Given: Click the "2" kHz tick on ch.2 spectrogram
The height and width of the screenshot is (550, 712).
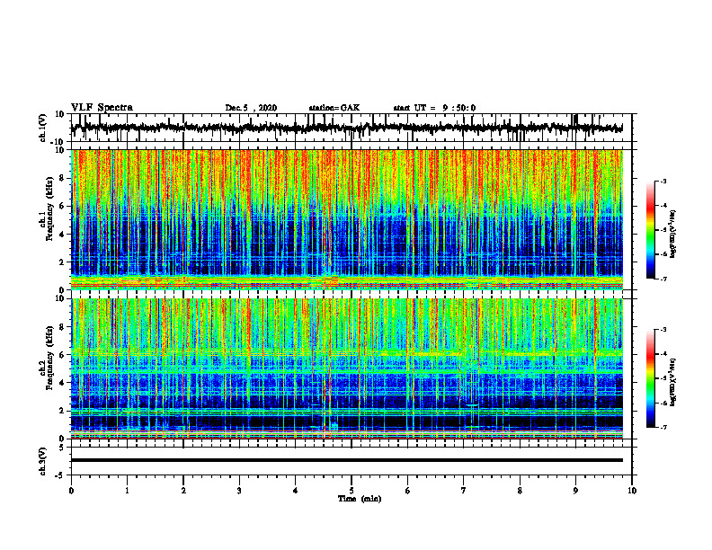Looking at the screenshot, I should (63, 411).
